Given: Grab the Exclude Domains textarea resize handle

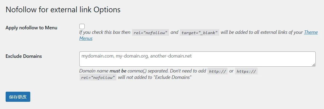Looking at the screenshot, I should (314, 65).
